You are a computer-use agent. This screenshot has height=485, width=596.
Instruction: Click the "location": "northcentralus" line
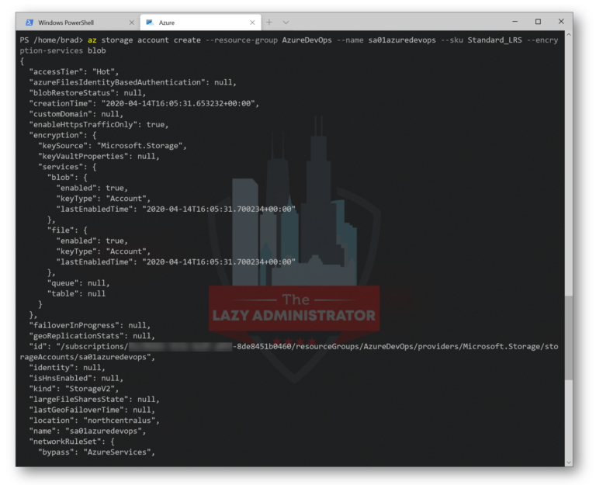(x=94, y=421)
